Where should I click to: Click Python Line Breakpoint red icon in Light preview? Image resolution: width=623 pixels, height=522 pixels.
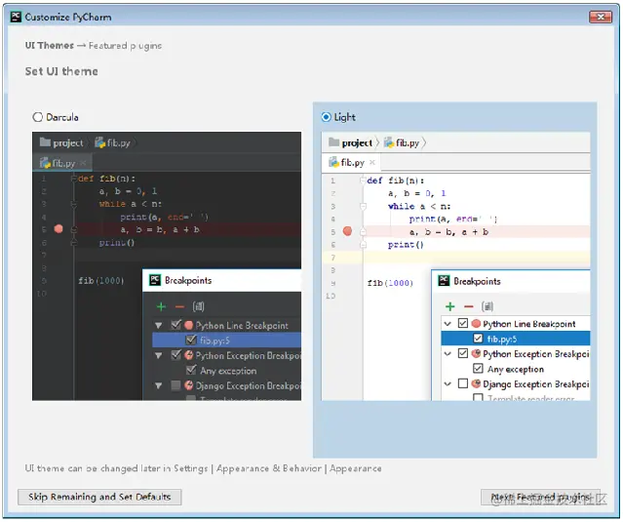click(476, 324)
